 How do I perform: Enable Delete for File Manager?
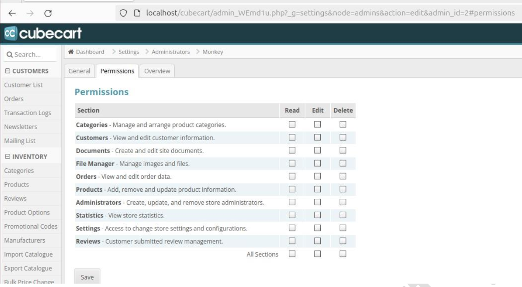[x=343, y=163]
